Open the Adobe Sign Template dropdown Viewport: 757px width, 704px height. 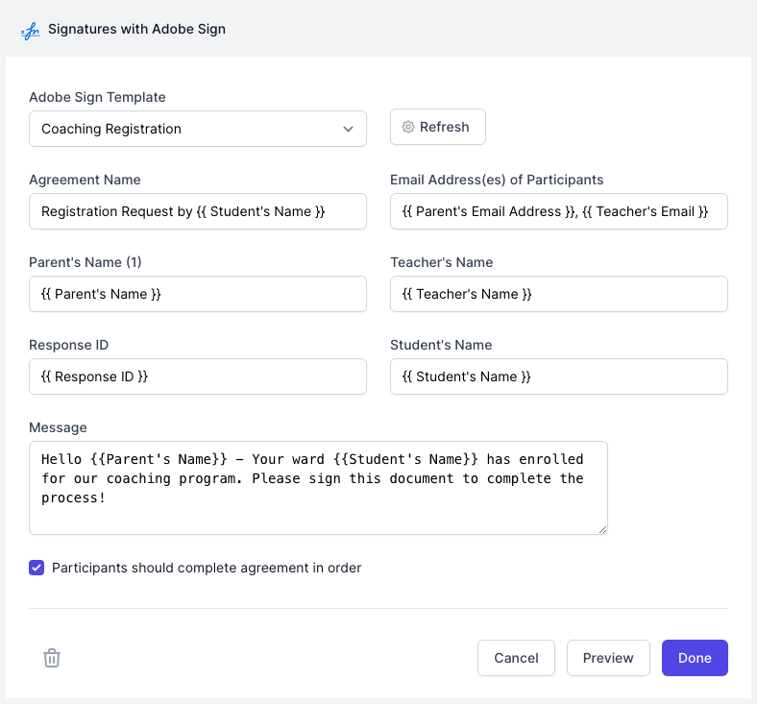click(198, 129)
